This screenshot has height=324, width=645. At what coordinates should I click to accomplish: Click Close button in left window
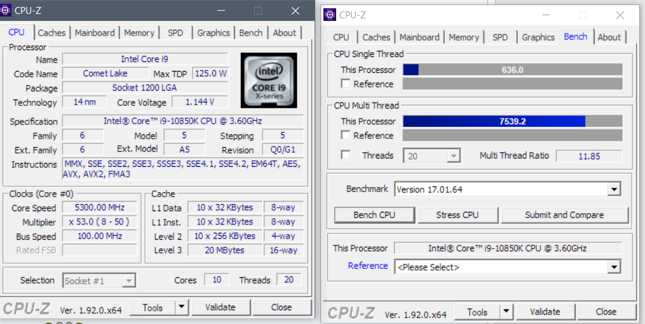[282, 307]
